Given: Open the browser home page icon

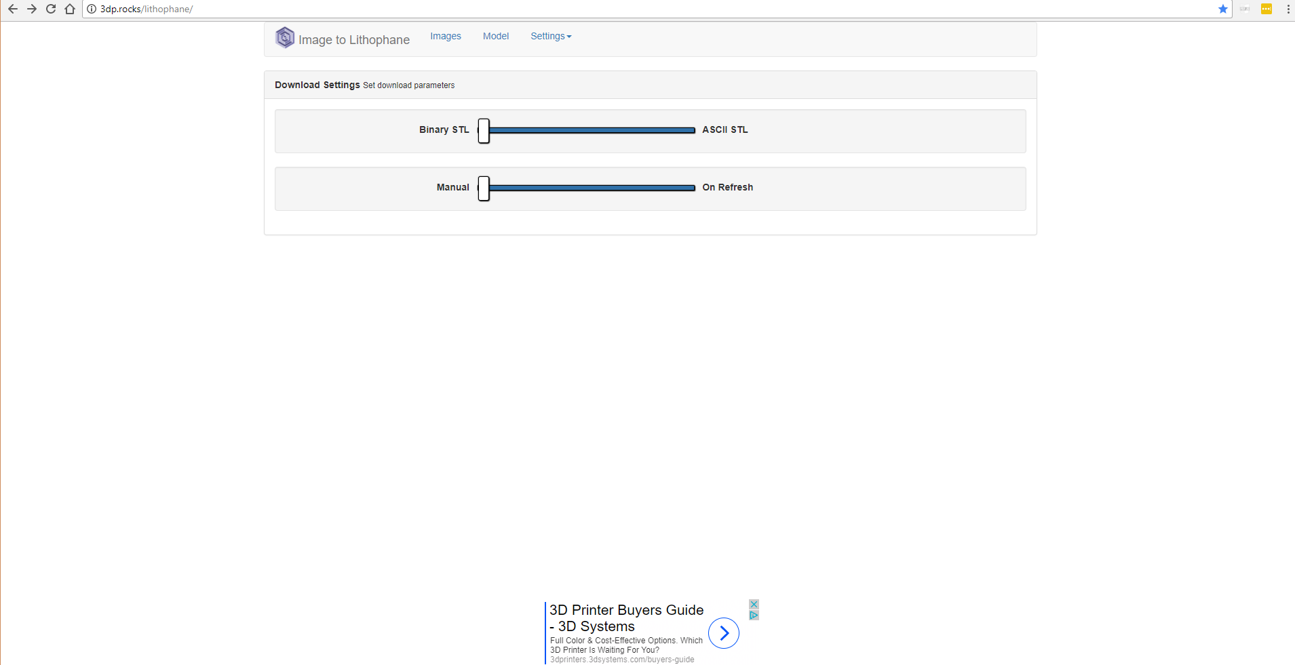Looking at the screenshot, I should click(70, 9).
